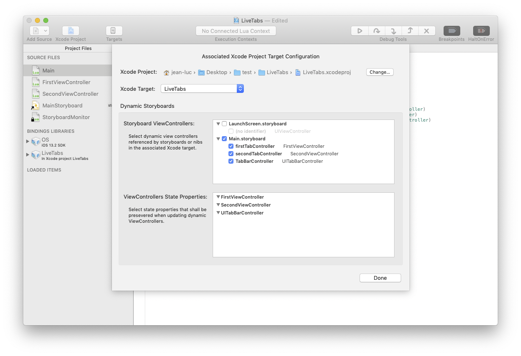The height and width of the screenshot is (356, 521).
Task: Click the Stop X debug icon
Action: point(427,31)
